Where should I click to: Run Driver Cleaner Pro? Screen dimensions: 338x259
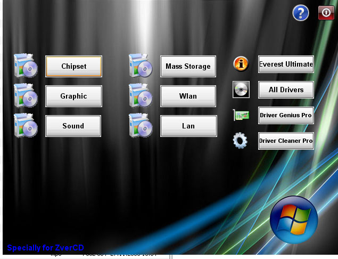[286, 141]
